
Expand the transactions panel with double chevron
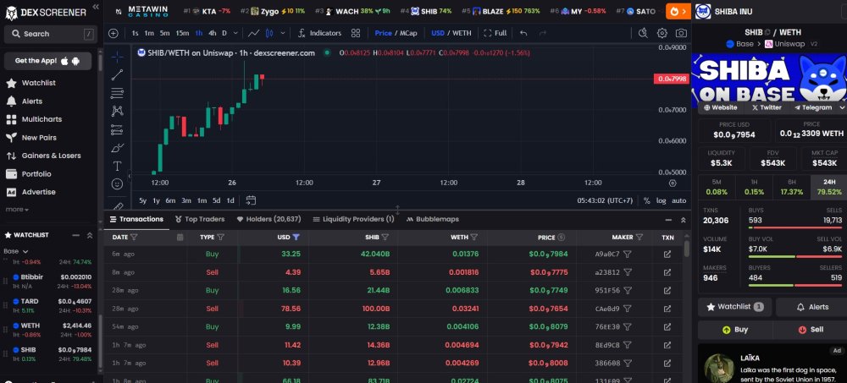point(683,220)
